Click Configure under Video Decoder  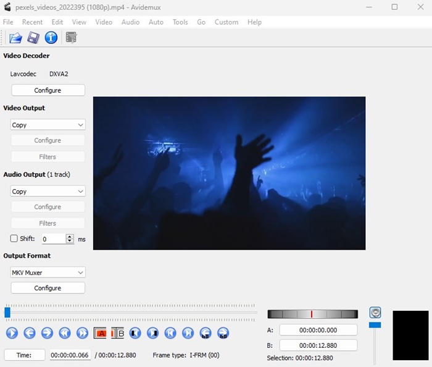pyautogui.click(x=48, y=90)
